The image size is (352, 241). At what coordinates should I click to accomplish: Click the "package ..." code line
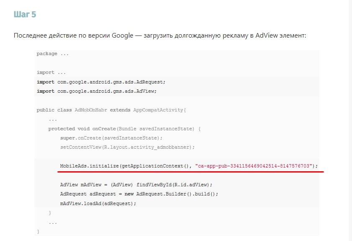tap(53, 54)
